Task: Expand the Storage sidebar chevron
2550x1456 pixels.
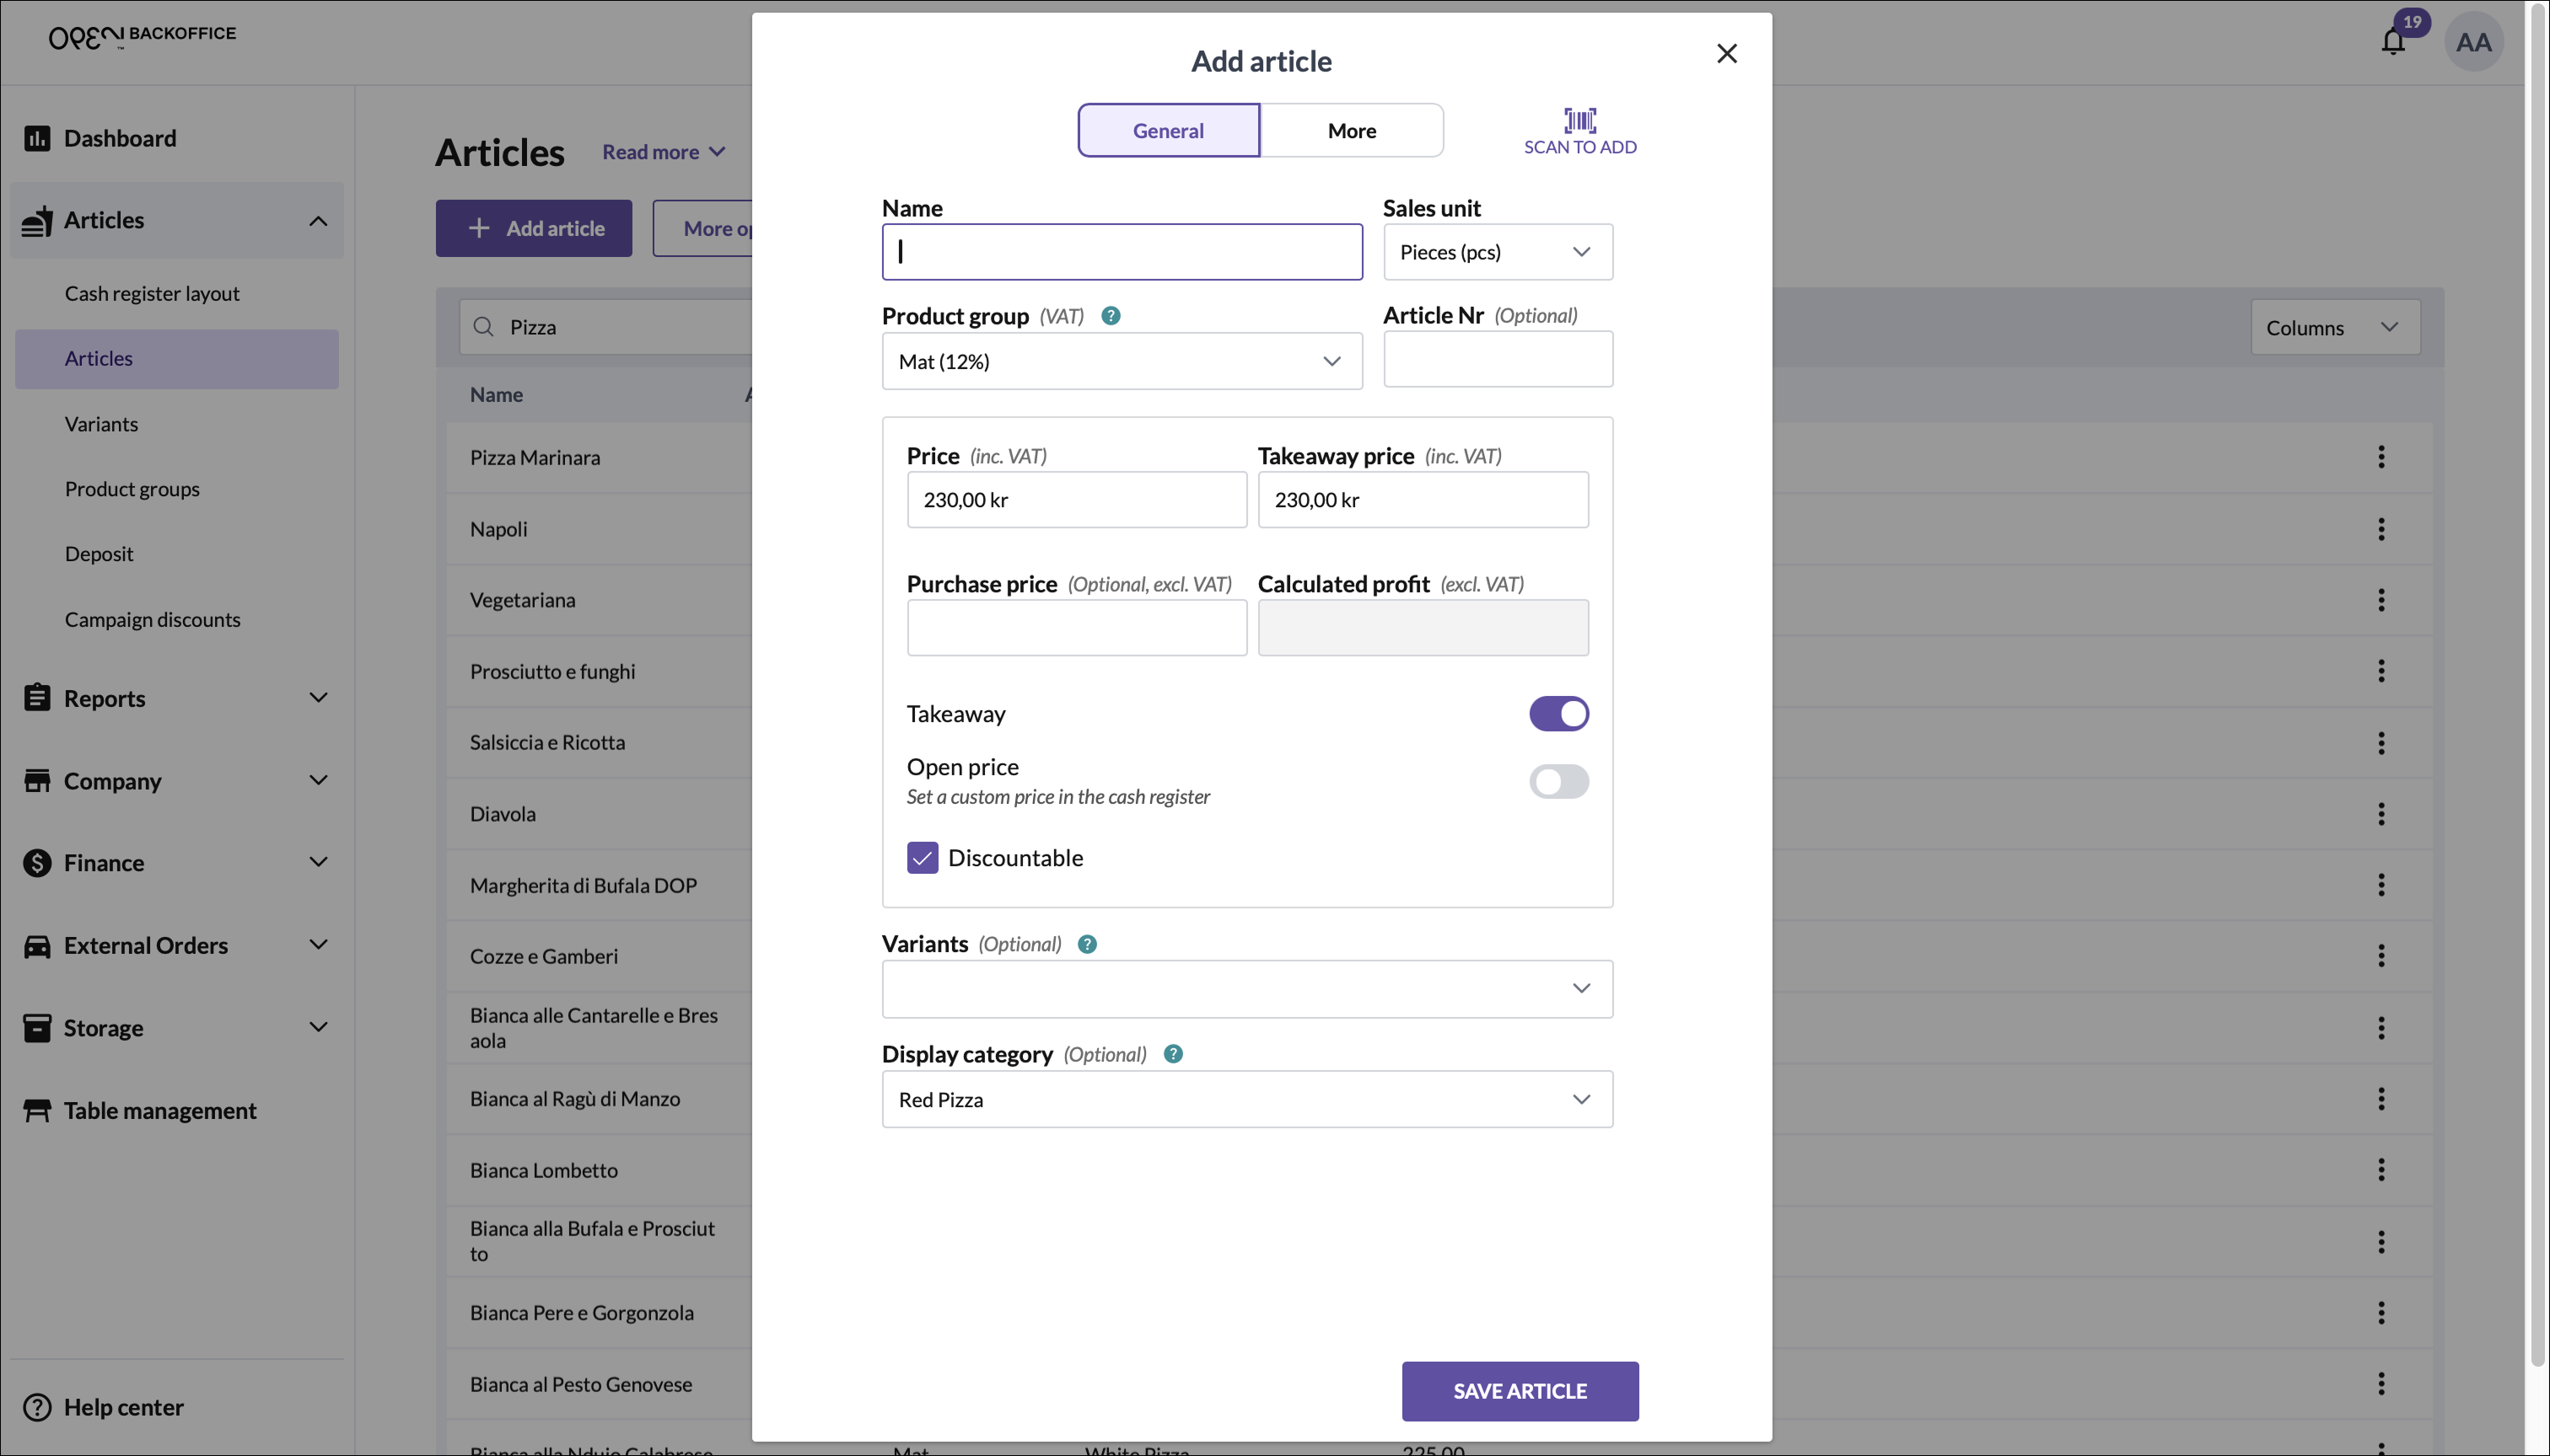Action: [317, 1028]
